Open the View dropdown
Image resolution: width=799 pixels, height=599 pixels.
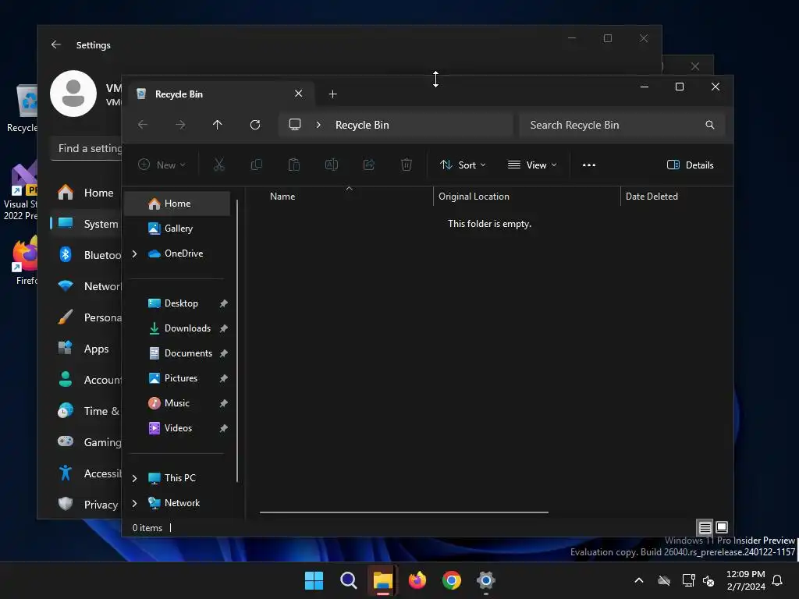[x=532, y=165]
